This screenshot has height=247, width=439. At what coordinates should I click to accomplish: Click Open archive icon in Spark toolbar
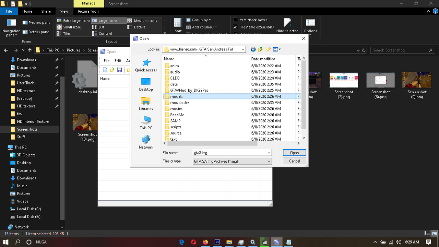tap(112, 70)
